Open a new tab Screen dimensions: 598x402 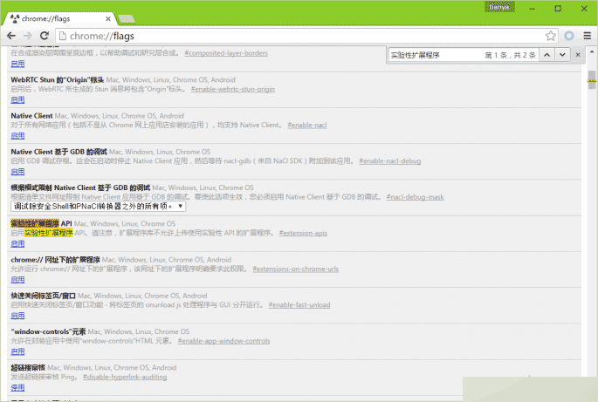127,18
